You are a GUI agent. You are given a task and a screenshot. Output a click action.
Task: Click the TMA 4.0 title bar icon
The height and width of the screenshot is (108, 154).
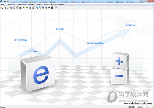[1, 1]
